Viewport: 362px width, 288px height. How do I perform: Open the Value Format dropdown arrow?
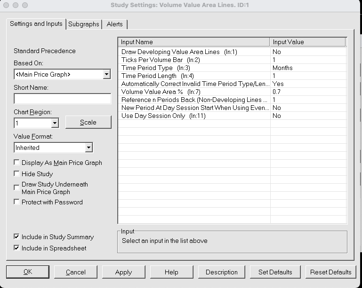click(x=88, y=148)
